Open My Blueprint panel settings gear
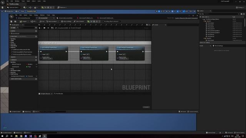Screen dimensions: 246x138 click(36, 28)
